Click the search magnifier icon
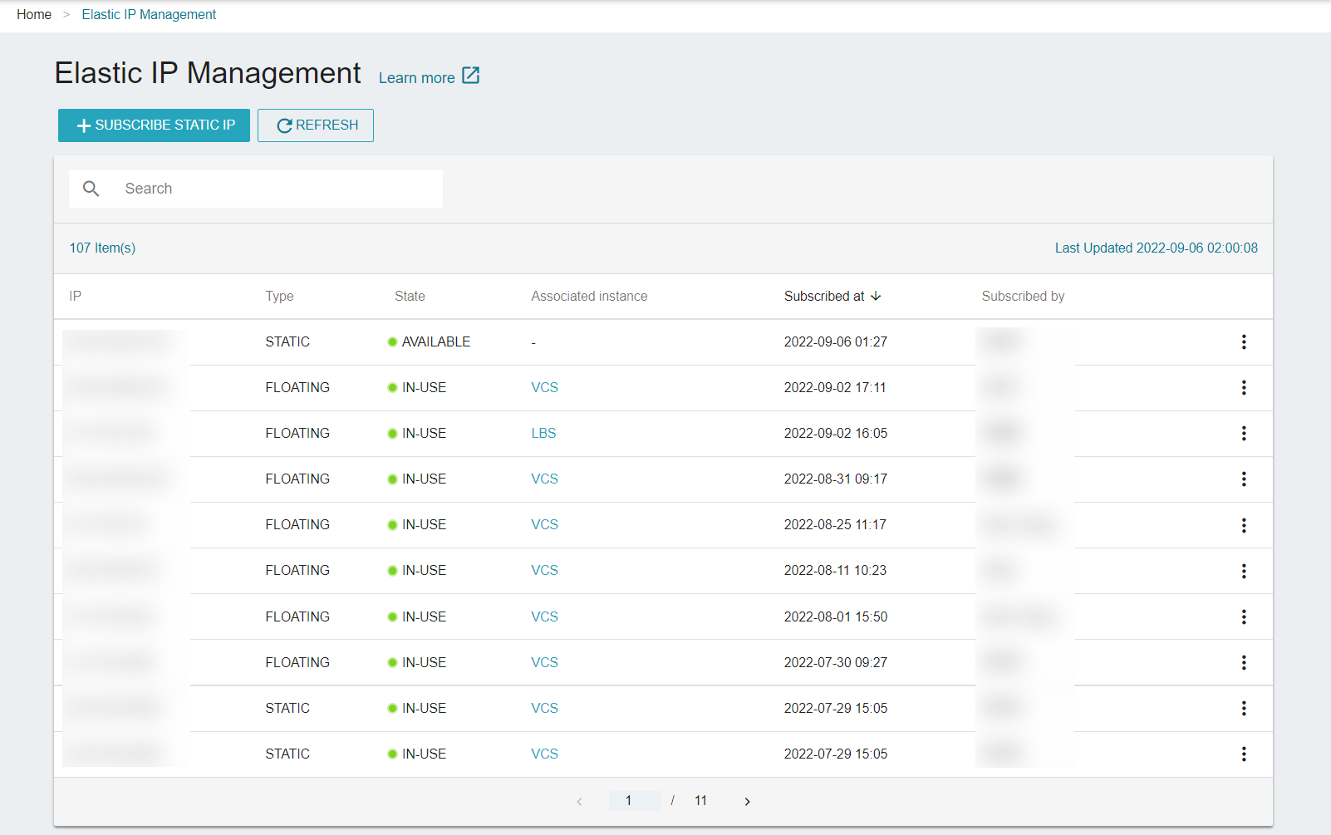This screenshot has width=1331, height=835. [91, 189]
